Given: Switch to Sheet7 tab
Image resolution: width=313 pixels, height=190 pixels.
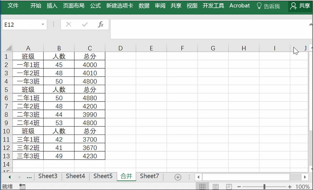Looking at the screenshot, I should tap(149, 176).
